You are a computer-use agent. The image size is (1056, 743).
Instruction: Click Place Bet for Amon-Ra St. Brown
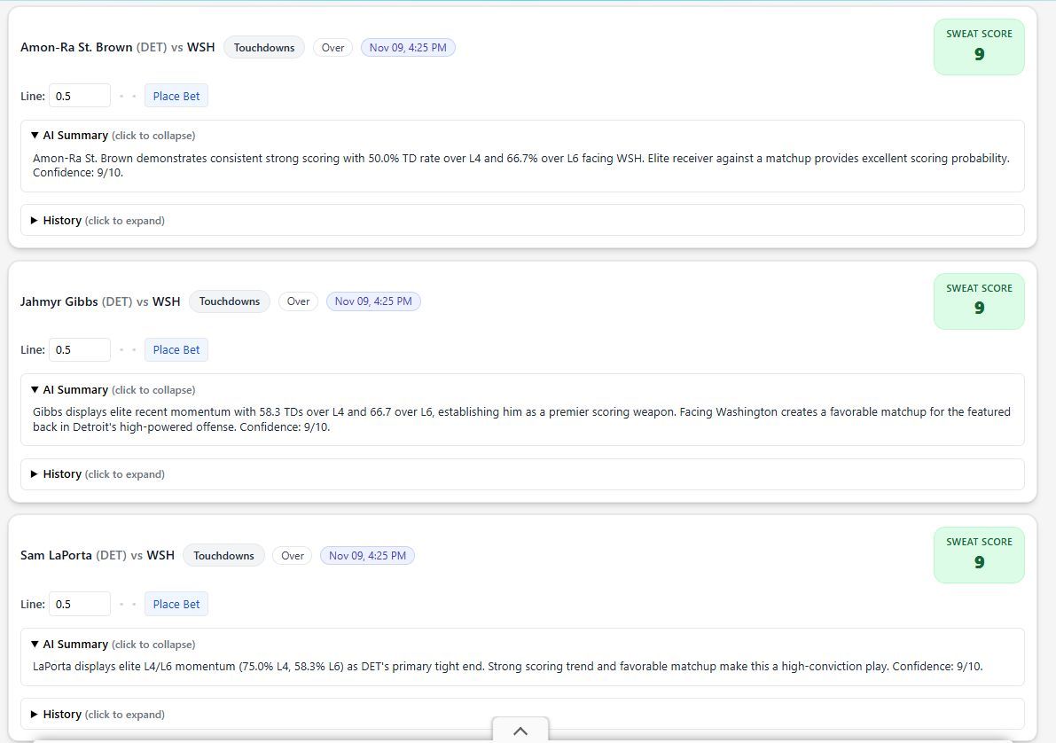(176, 96)
